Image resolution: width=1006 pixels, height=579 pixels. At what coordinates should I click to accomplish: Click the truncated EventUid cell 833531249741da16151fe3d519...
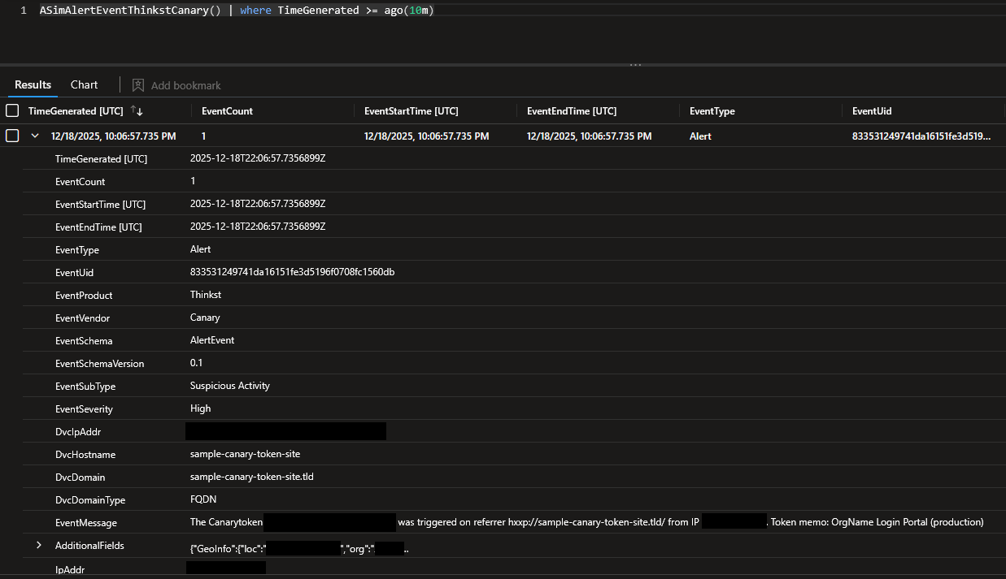click(921, 136)
